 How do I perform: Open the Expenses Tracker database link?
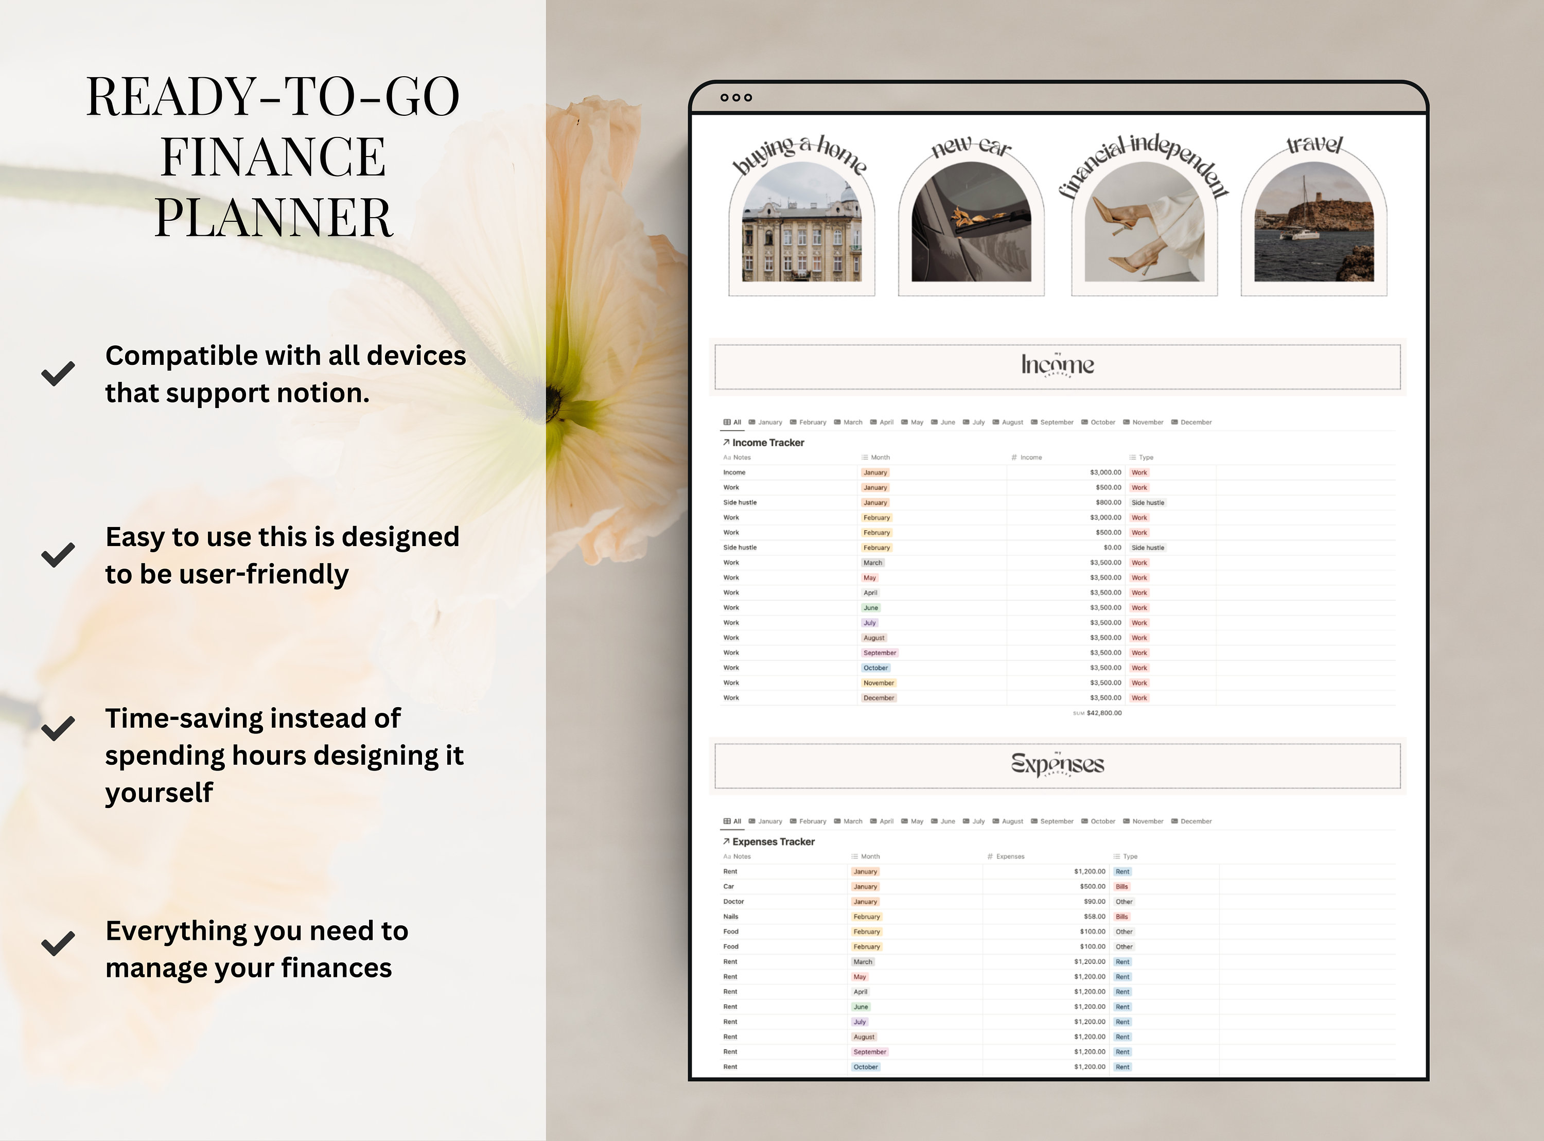(768, 842)
